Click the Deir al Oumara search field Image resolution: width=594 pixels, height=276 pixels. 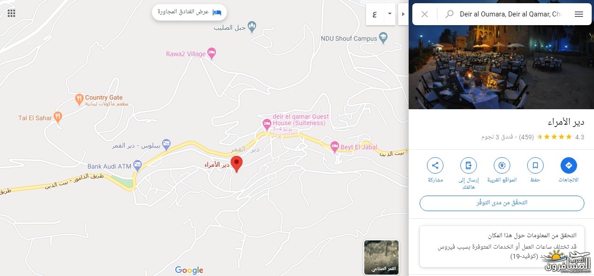tap(511, 14)
